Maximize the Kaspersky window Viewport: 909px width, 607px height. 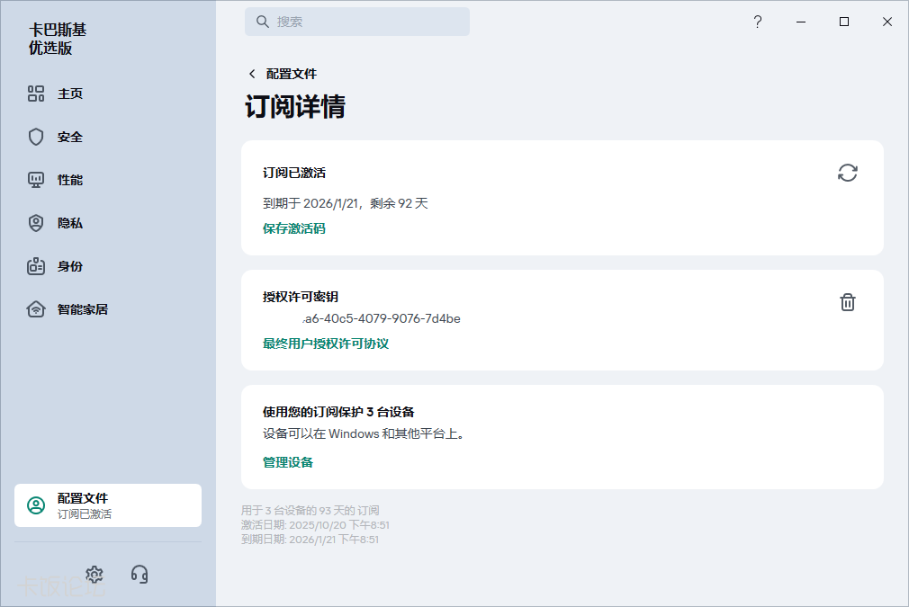844,22
